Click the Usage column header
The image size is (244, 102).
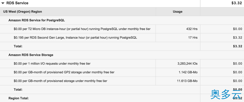point(177,12)
